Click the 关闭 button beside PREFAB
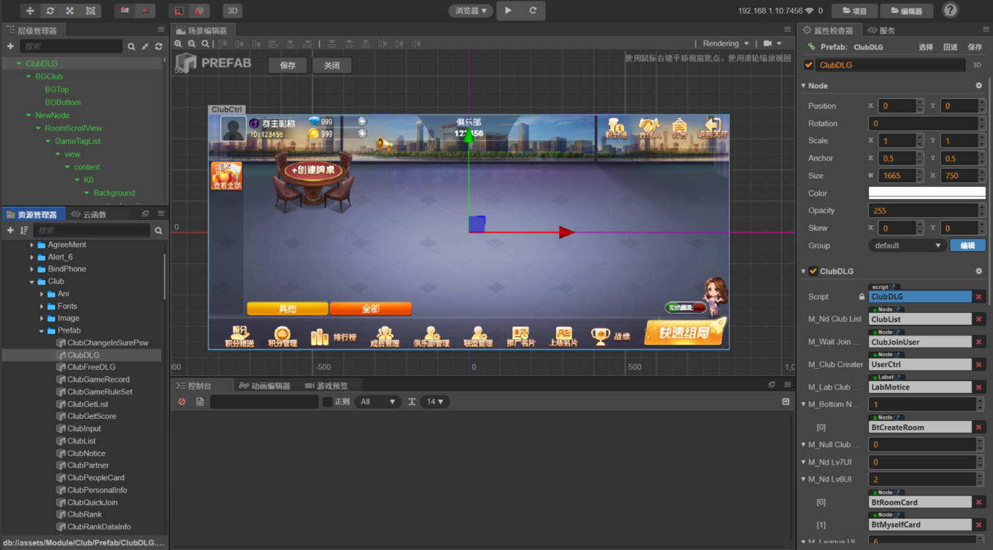This screenshot has width=993, height=550. click(332, 66)
